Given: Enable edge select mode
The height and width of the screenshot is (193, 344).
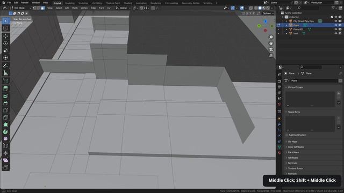Looking at the screenshot, I should click(39, 8).
